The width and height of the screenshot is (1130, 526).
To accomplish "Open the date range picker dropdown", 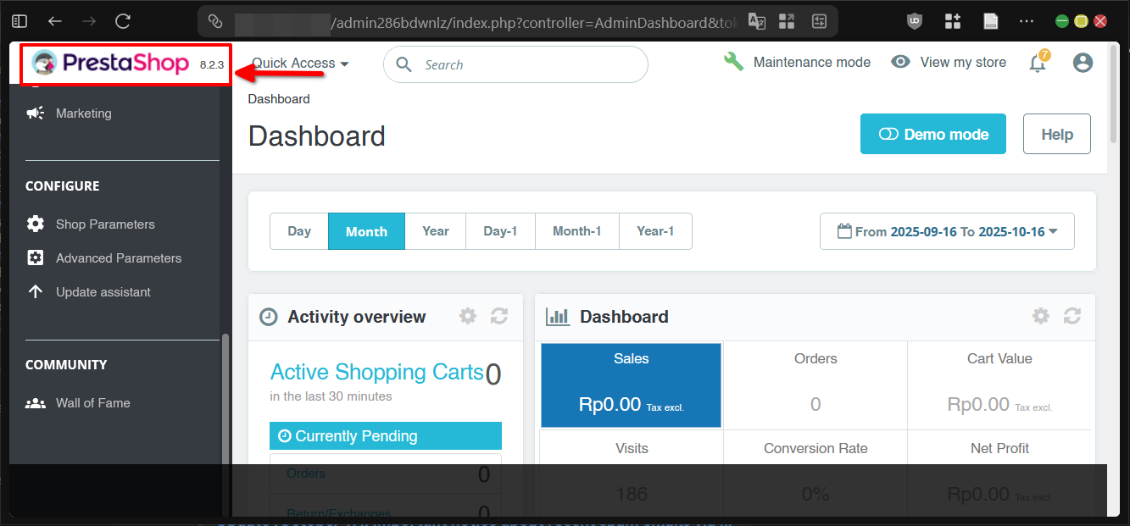I will [946, 230].
